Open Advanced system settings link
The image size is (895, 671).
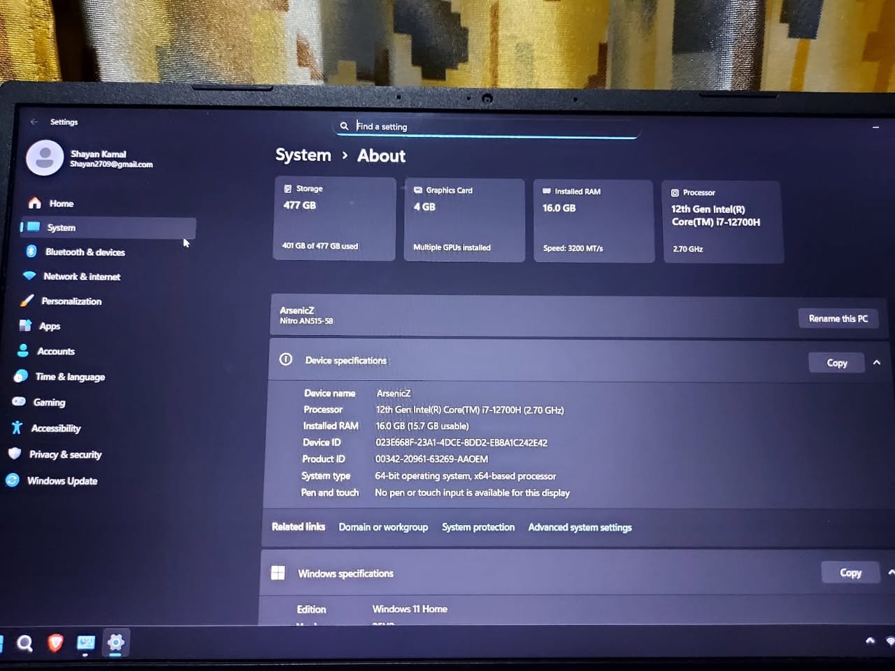pyautogui.click(x=580, y=528)
